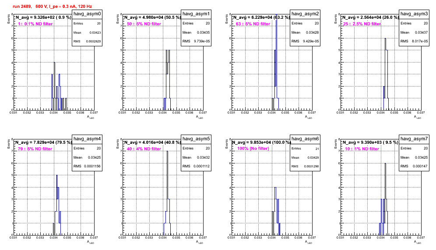The height and width of the screenshot is (250, 436).
Task: Click the magenta 10± 1% ND filter label
Action: click(362, 149)
